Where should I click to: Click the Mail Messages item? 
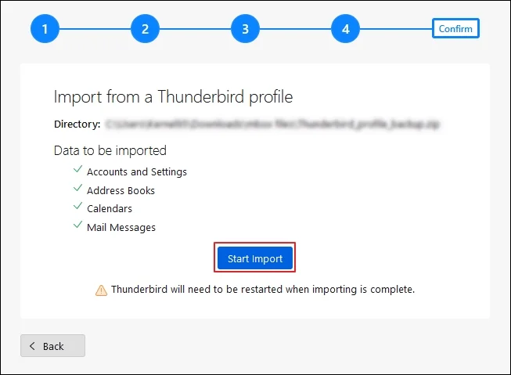click(121, 227)
